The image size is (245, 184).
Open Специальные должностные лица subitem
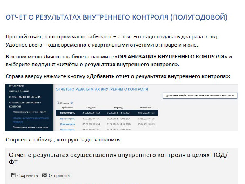(x=31, y=127)
